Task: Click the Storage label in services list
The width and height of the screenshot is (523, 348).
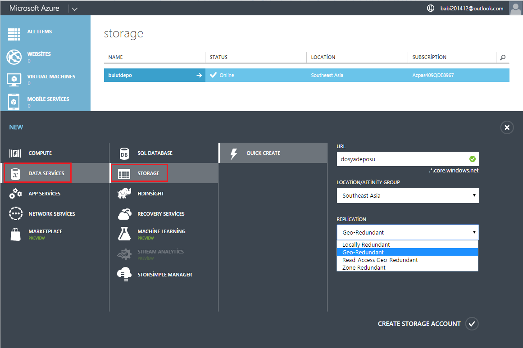Action: [148, 173]
